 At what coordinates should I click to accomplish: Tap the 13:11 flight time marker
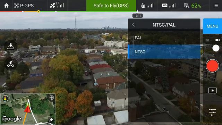tap(137, 16)
